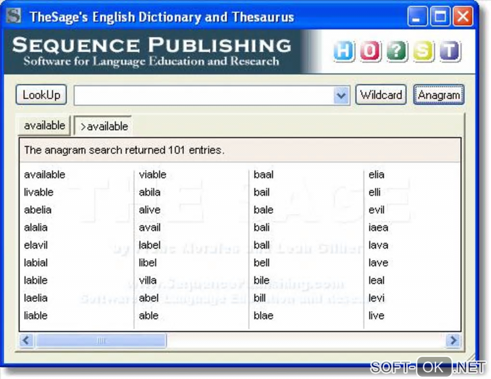
Task: Select the word 'lave'
Action: click(378, 263)
